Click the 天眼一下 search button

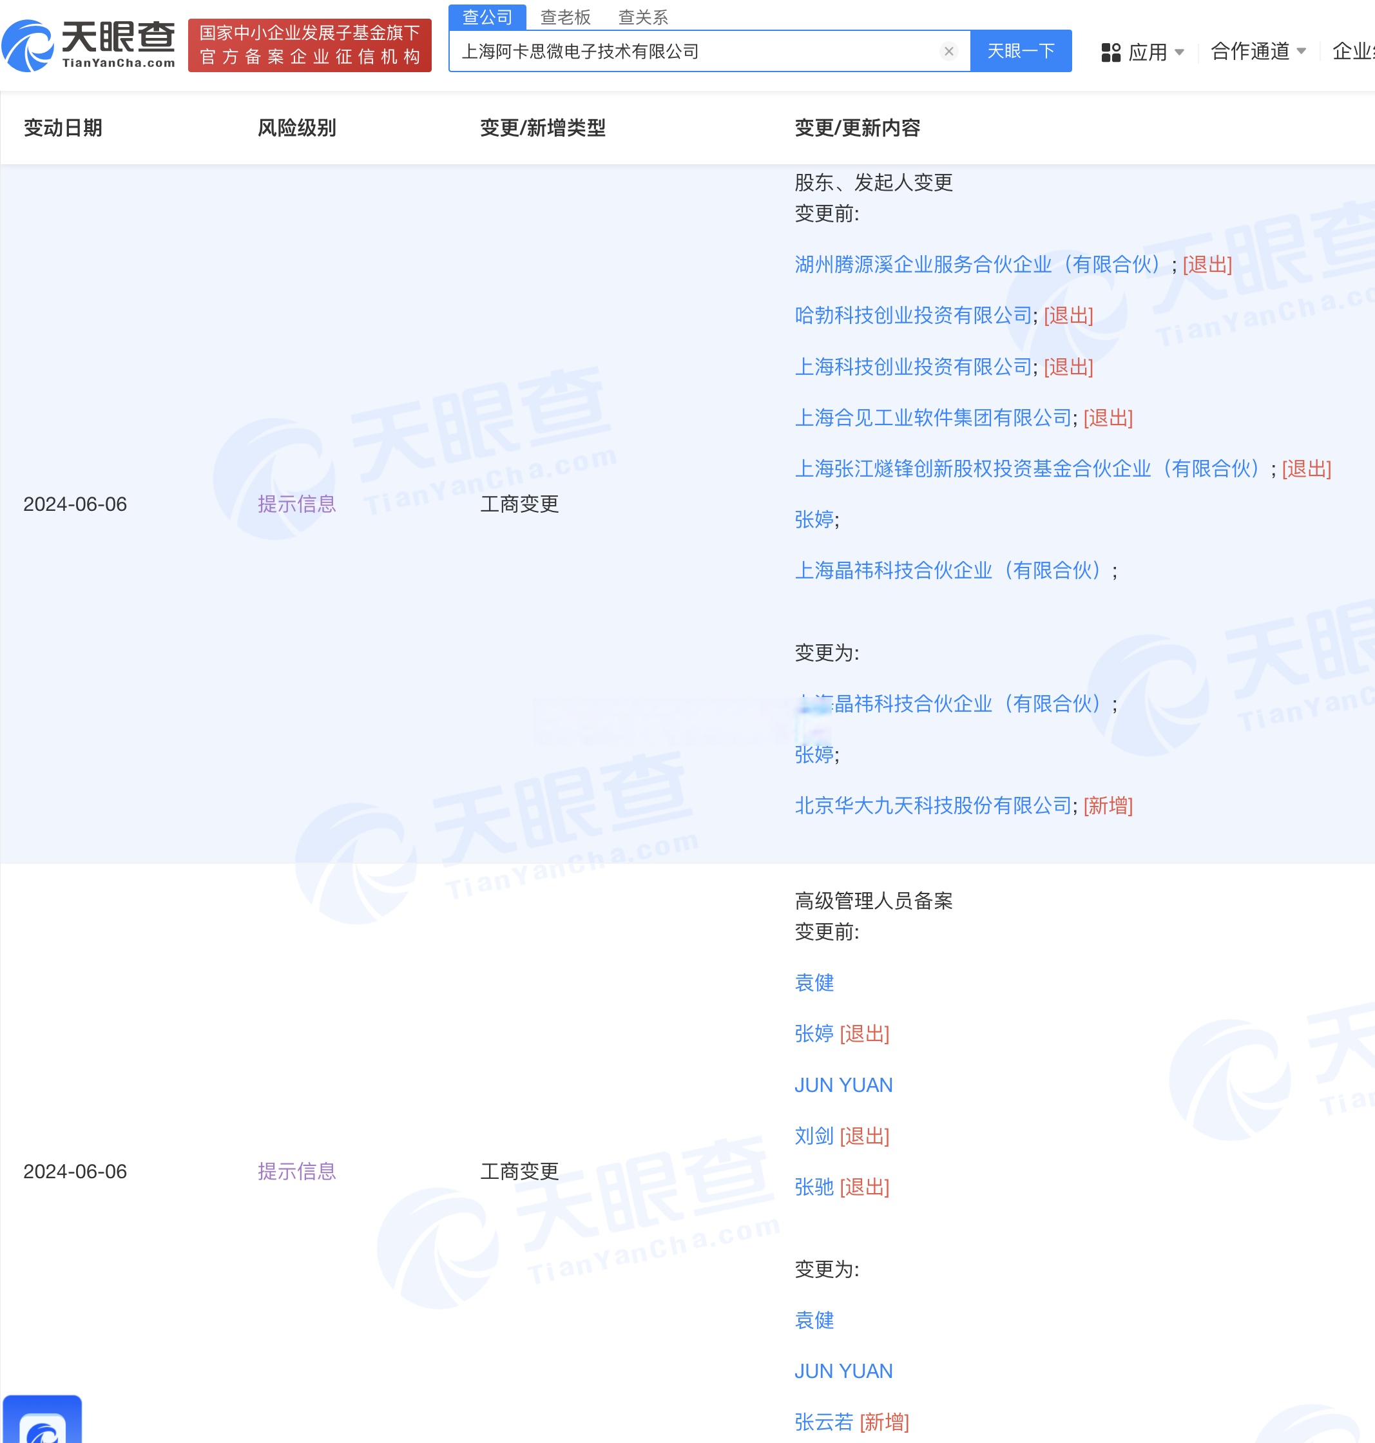[1020, 52]
